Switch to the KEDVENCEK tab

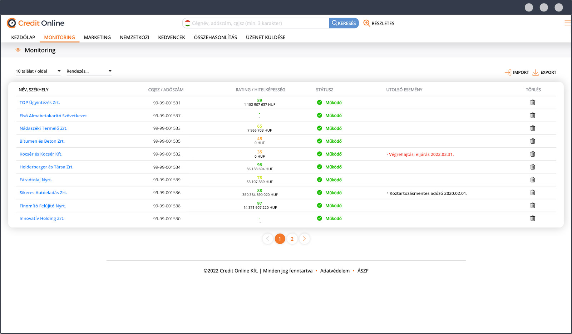(x=171, y=37)
